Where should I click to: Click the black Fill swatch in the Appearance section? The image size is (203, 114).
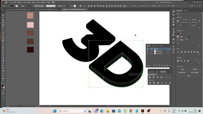click(178, 34)
